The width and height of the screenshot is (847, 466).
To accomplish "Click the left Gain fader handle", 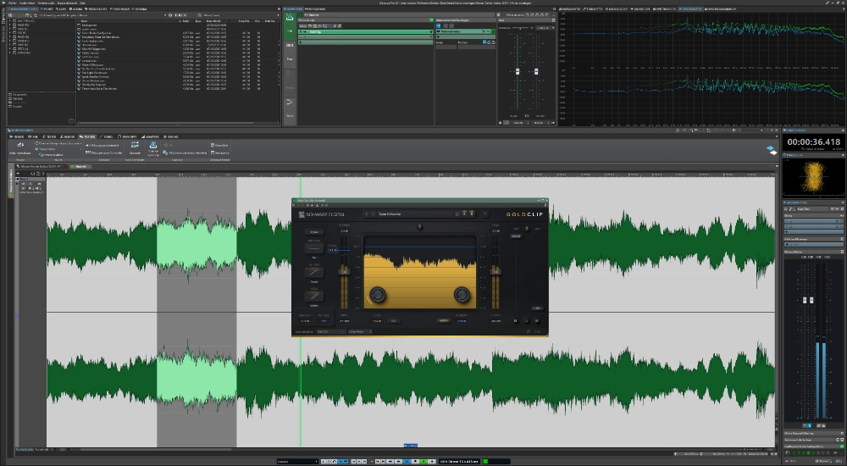I will tap(518, 71).
